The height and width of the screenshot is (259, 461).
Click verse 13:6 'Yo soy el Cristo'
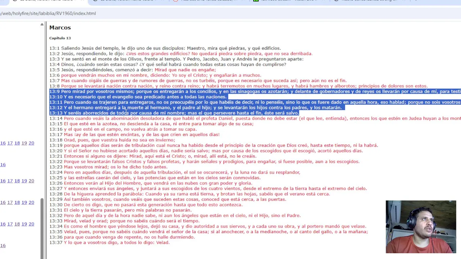(x=155, y=75)
